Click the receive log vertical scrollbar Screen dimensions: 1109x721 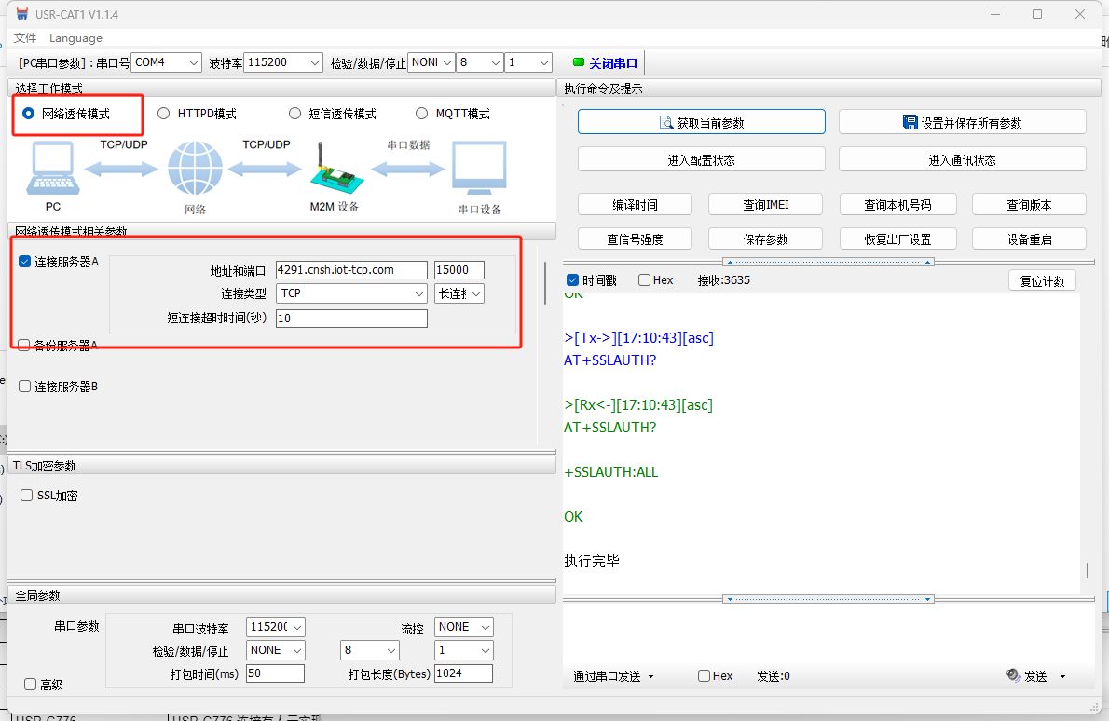point(1087,569)
